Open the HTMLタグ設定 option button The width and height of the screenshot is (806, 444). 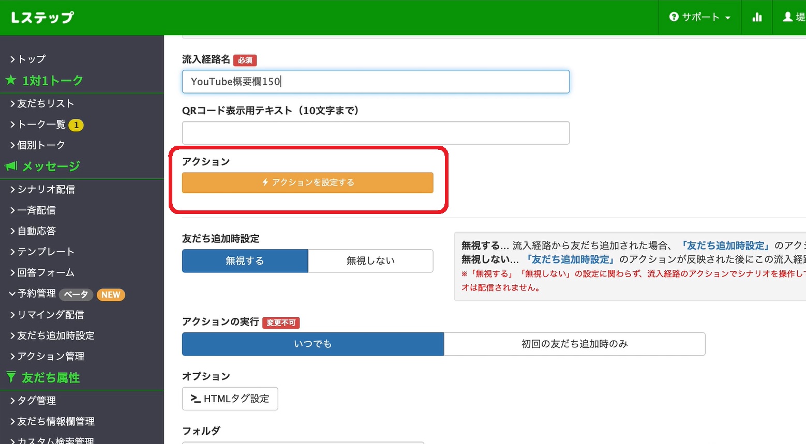pos(230,399)
